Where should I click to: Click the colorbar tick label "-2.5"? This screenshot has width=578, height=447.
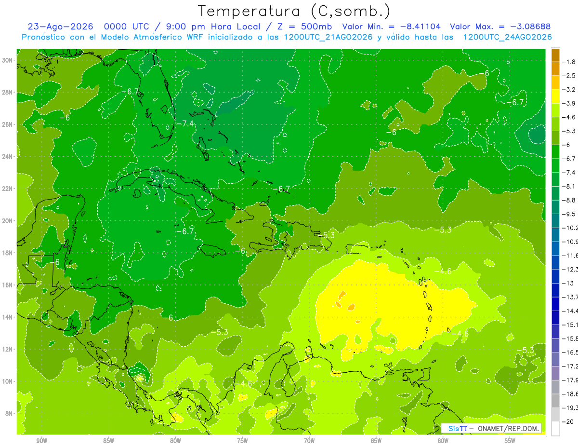569,76
